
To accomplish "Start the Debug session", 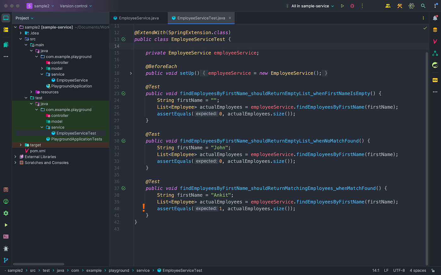I will [x=352, y=6].
